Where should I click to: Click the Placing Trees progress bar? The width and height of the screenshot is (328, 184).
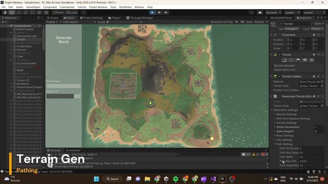pos(64,86)
